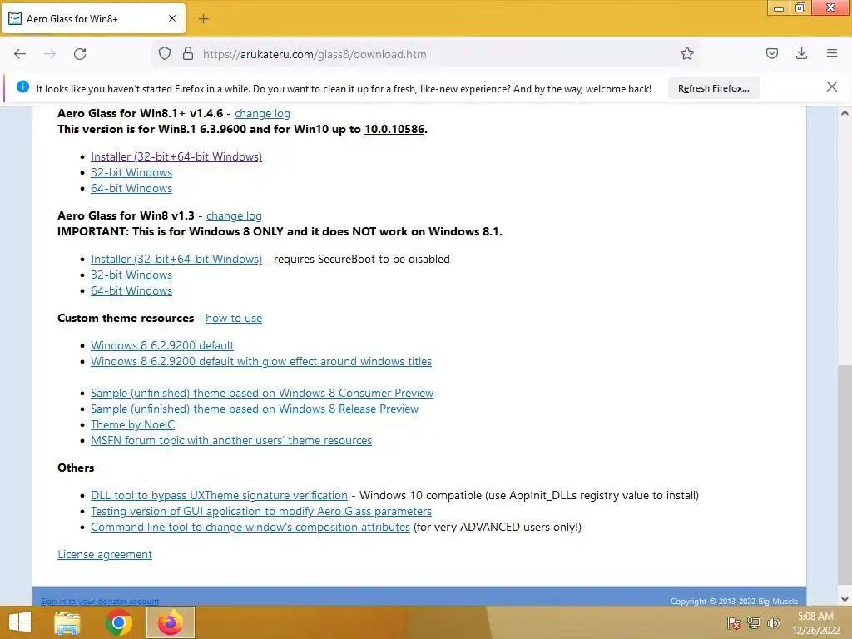Open v1.3 change log link
The height and width of the screenshot is (639, 852).
(234, 215)
